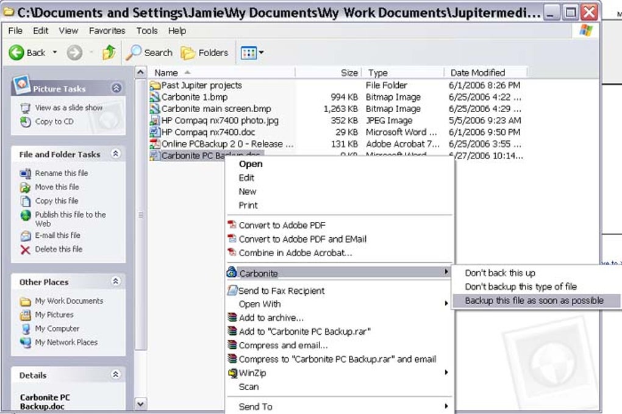The width and height of the screenshot is (622, 414).
Task: Choose Print from the context menu
Action: (x=248, y=205)
